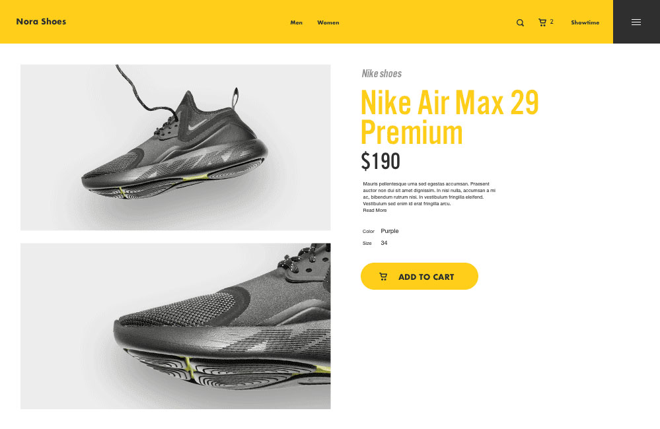
Task: Click the $190 price text
Action: point(381,161)
